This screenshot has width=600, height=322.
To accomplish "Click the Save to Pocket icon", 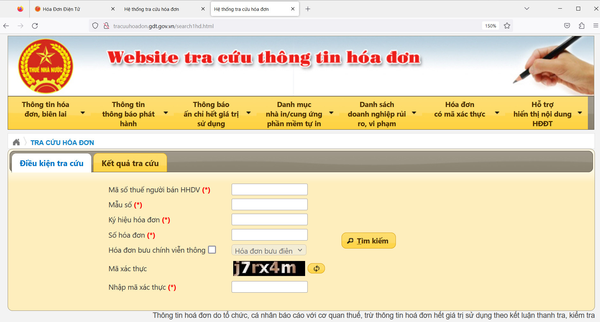I will coord(567,26).
